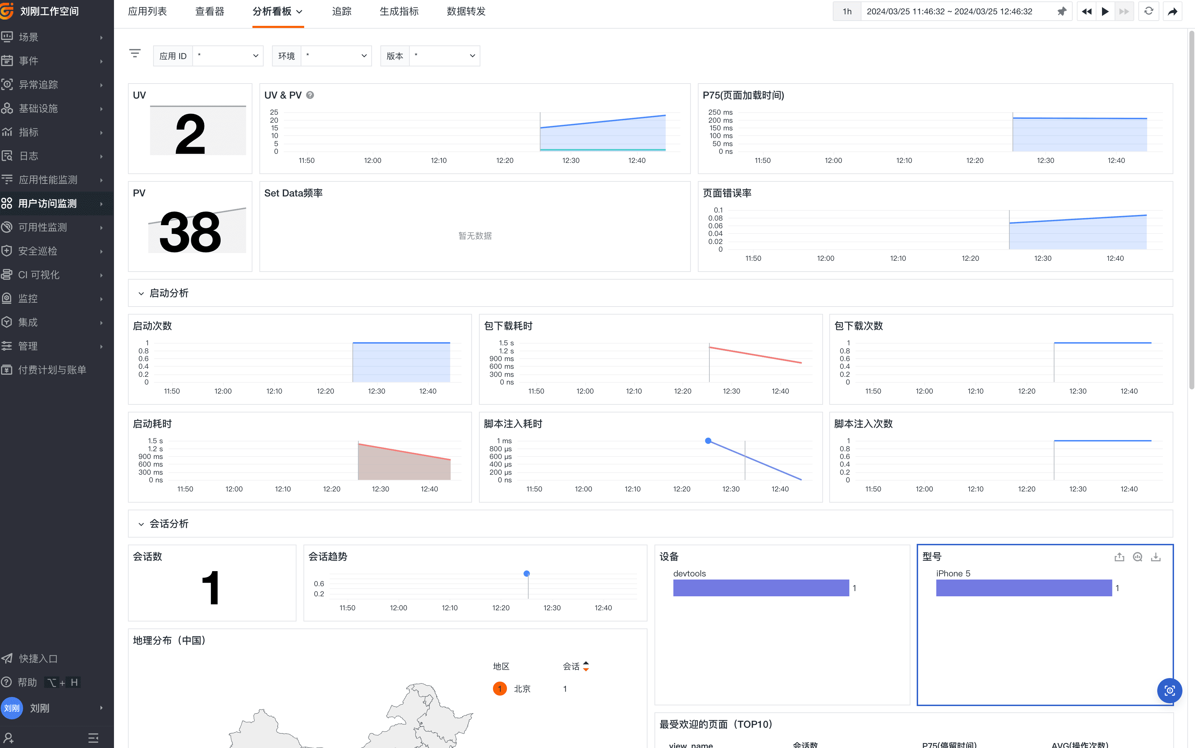Click the floating screenshot button at the bottom right
The width and height of the screenshot is (1195, 748).
[x=1169, y=691]
